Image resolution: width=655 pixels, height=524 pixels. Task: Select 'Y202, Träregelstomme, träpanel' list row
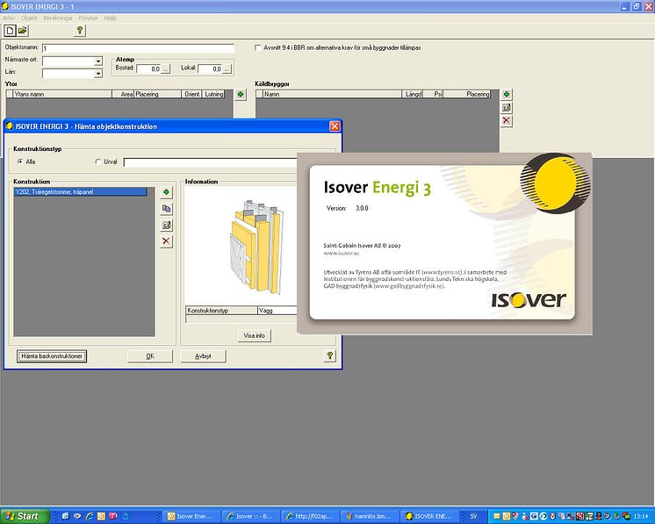point(80,192)
